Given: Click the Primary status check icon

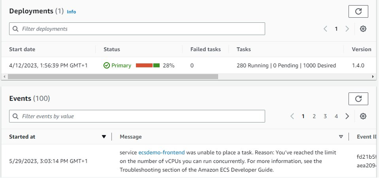Looking at the screenshot, I should coord(106,65).
